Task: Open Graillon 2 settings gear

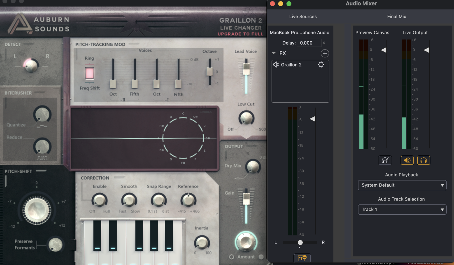Action: [x=321, y=64]
